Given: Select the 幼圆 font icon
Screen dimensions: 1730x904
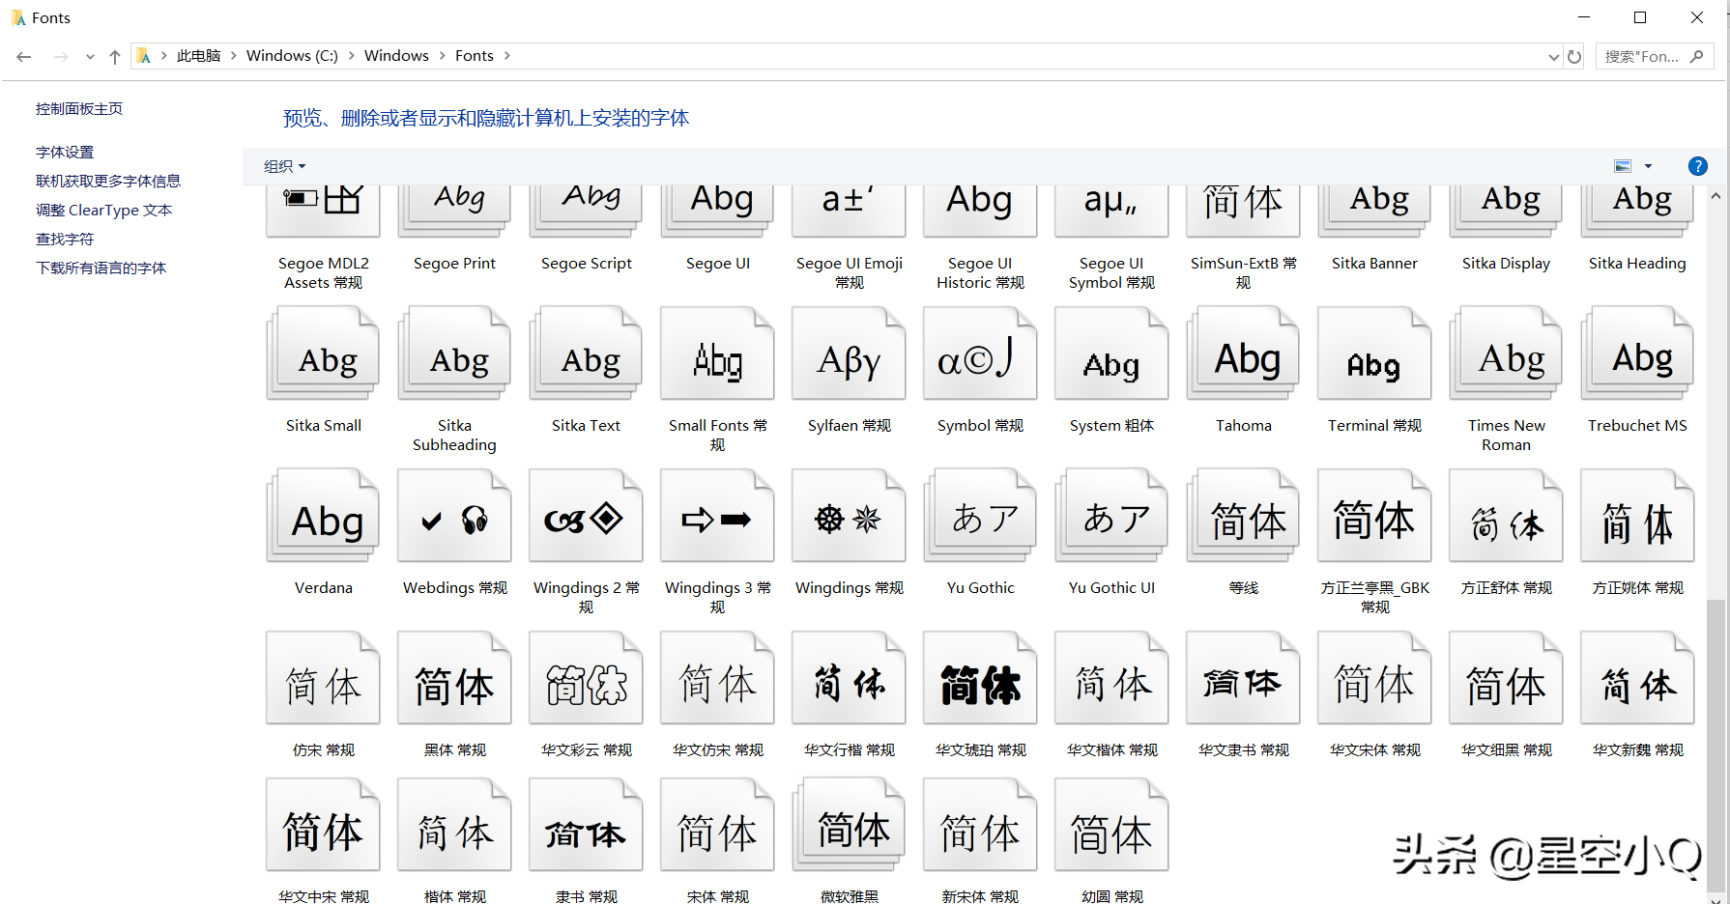Looking at the screenshot, I should click(x=1111, y=824).
